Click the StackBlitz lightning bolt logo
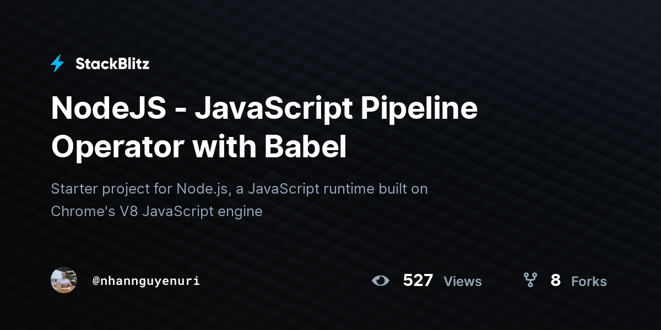Screen dimensions: 661x330 tap(57, 64)
